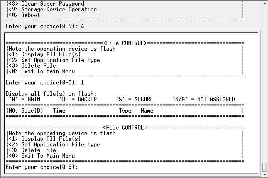Click the choice prompt answered with 1
Image resolution: width=268 pixels, height=178 pixels.
coord(45,83)
